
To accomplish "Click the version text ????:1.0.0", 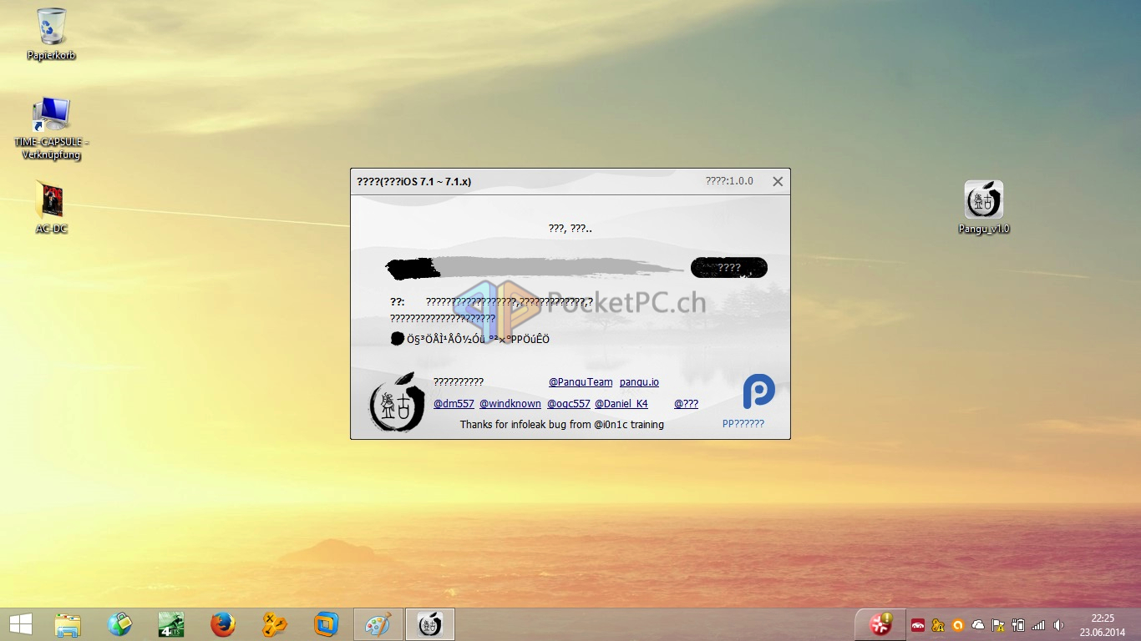I will point(728,181).
